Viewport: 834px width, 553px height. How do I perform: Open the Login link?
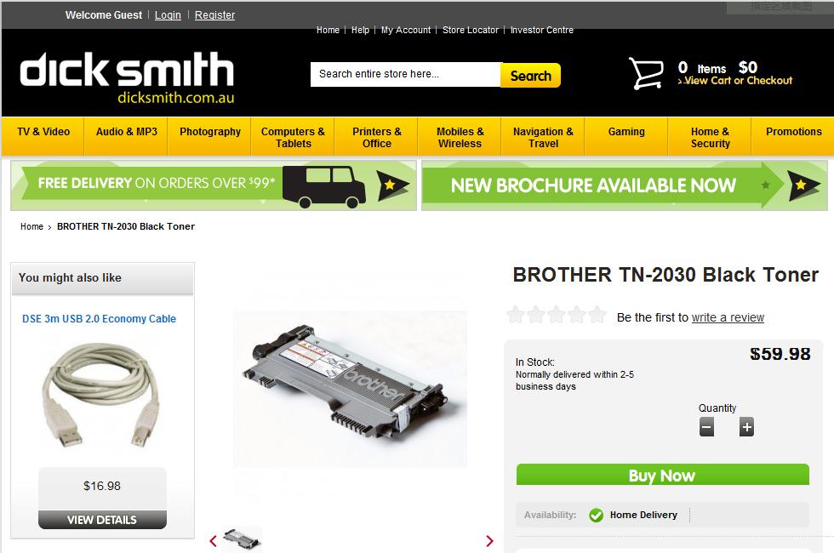(169, 15)
